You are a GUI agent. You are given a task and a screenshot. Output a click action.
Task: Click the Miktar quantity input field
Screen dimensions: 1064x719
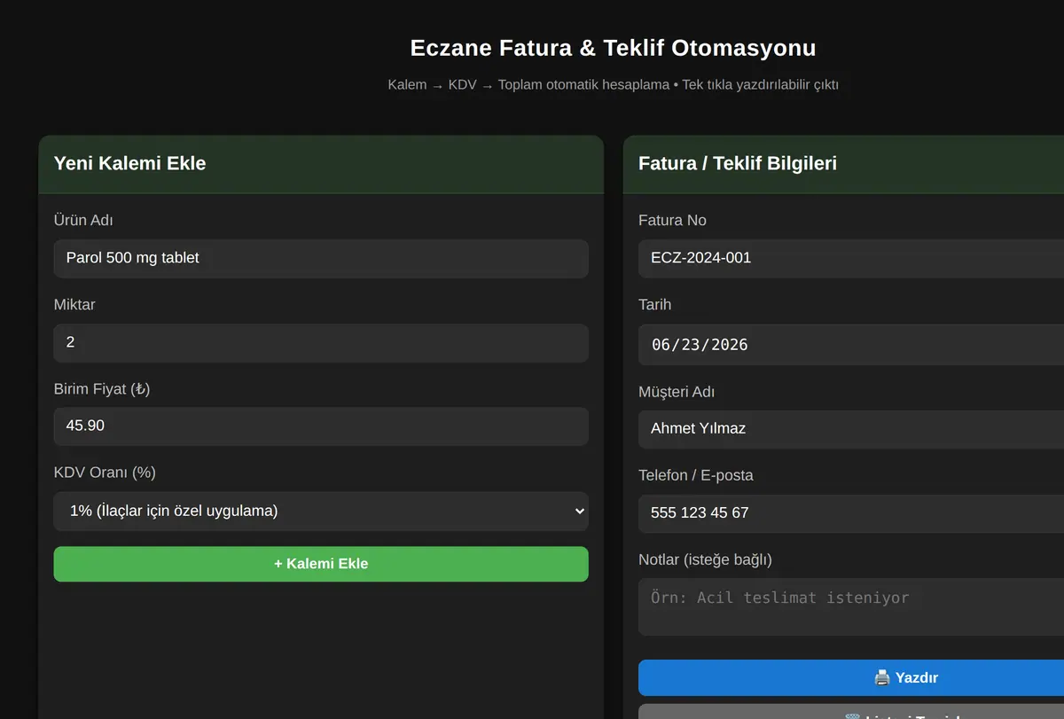point(321,342)
